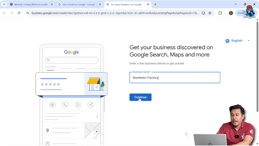259x146 pixels.
Task: Click the page vertical scrollbar
Action: 257,66
